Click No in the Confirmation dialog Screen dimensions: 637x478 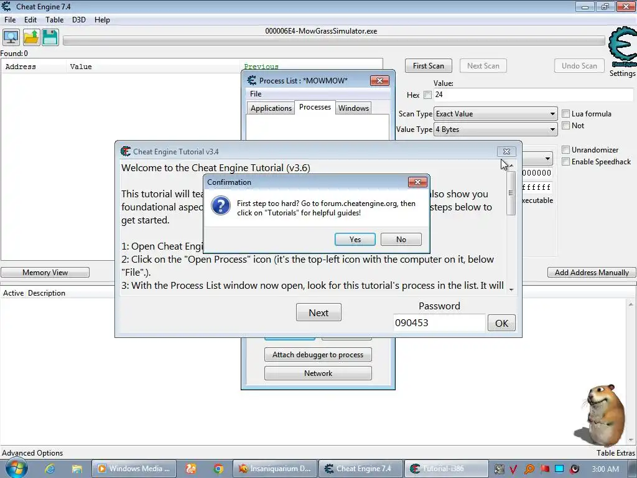[x=401, y=240]
